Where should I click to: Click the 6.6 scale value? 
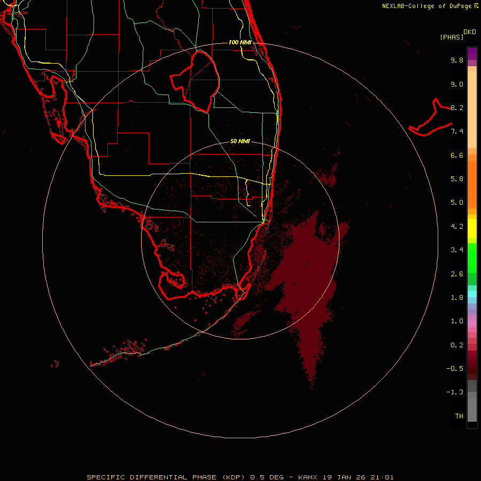tap(457, 155)
